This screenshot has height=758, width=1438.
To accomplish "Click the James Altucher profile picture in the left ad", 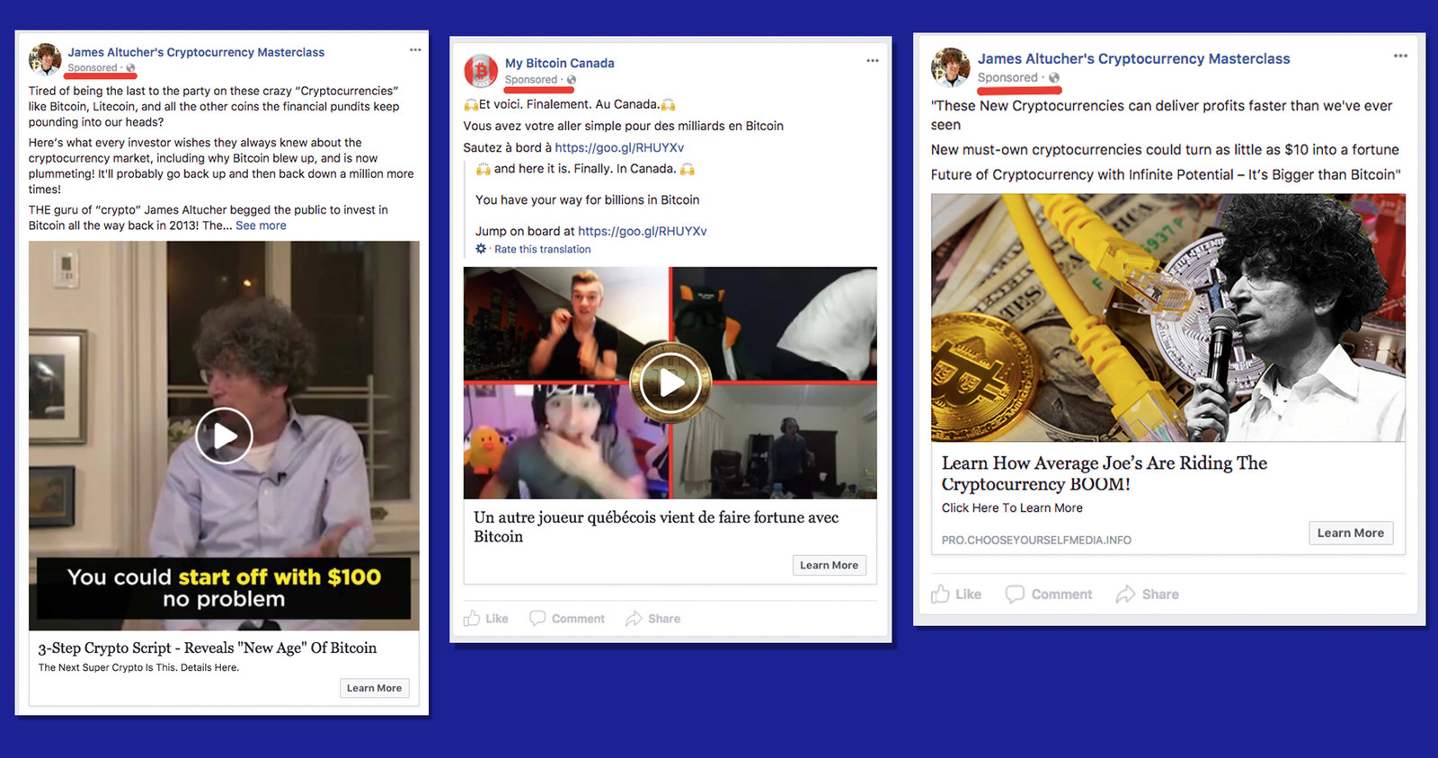I will click(x=45, y=59).
